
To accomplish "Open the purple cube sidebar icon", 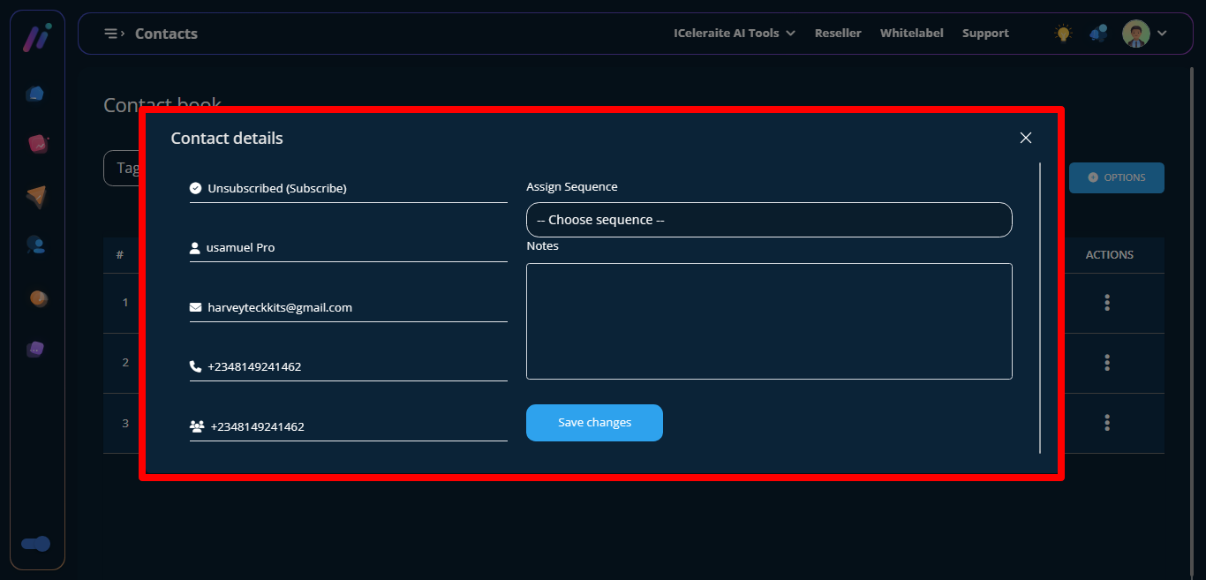I will click(35, 349).
